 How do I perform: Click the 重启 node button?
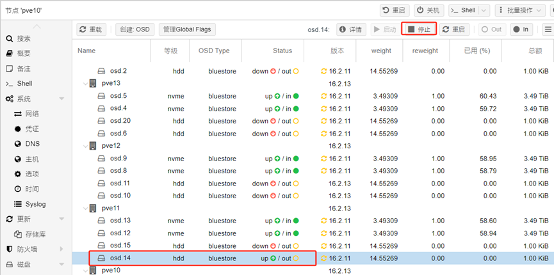[x=395, y=11]
